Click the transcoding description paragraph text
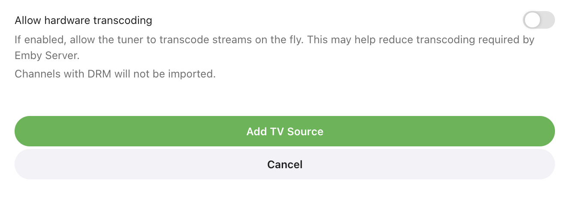The height and width of the screenshot is (208, 567). [x=274, y=40]
